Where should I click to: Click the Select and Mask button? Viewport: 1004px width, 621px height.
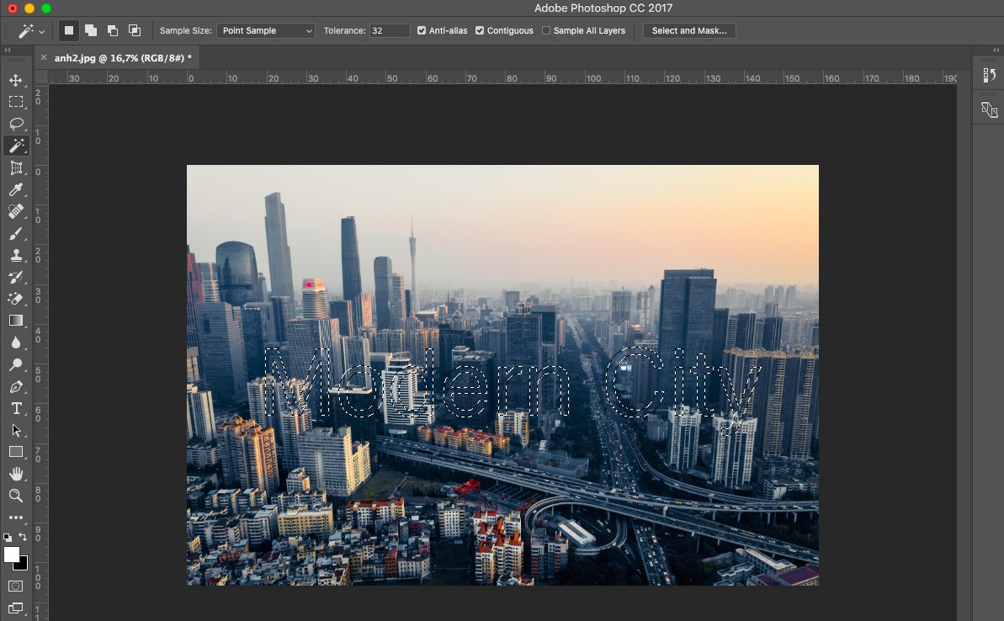pos(689,30)
